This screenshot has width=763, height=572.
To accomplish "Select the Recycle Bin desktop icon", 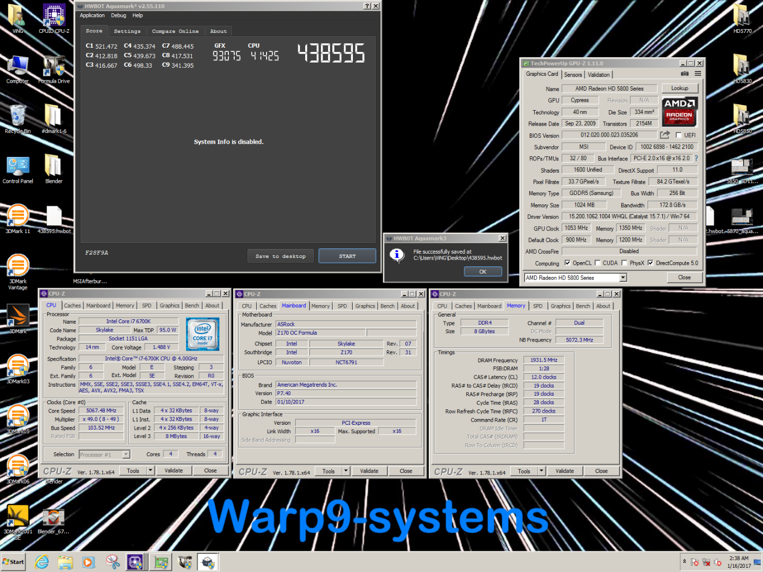I will (17, 119).
